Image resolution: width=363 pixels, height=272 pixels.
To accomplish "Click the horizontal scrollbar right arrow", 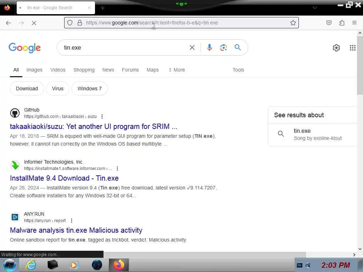I will point(354,255).
